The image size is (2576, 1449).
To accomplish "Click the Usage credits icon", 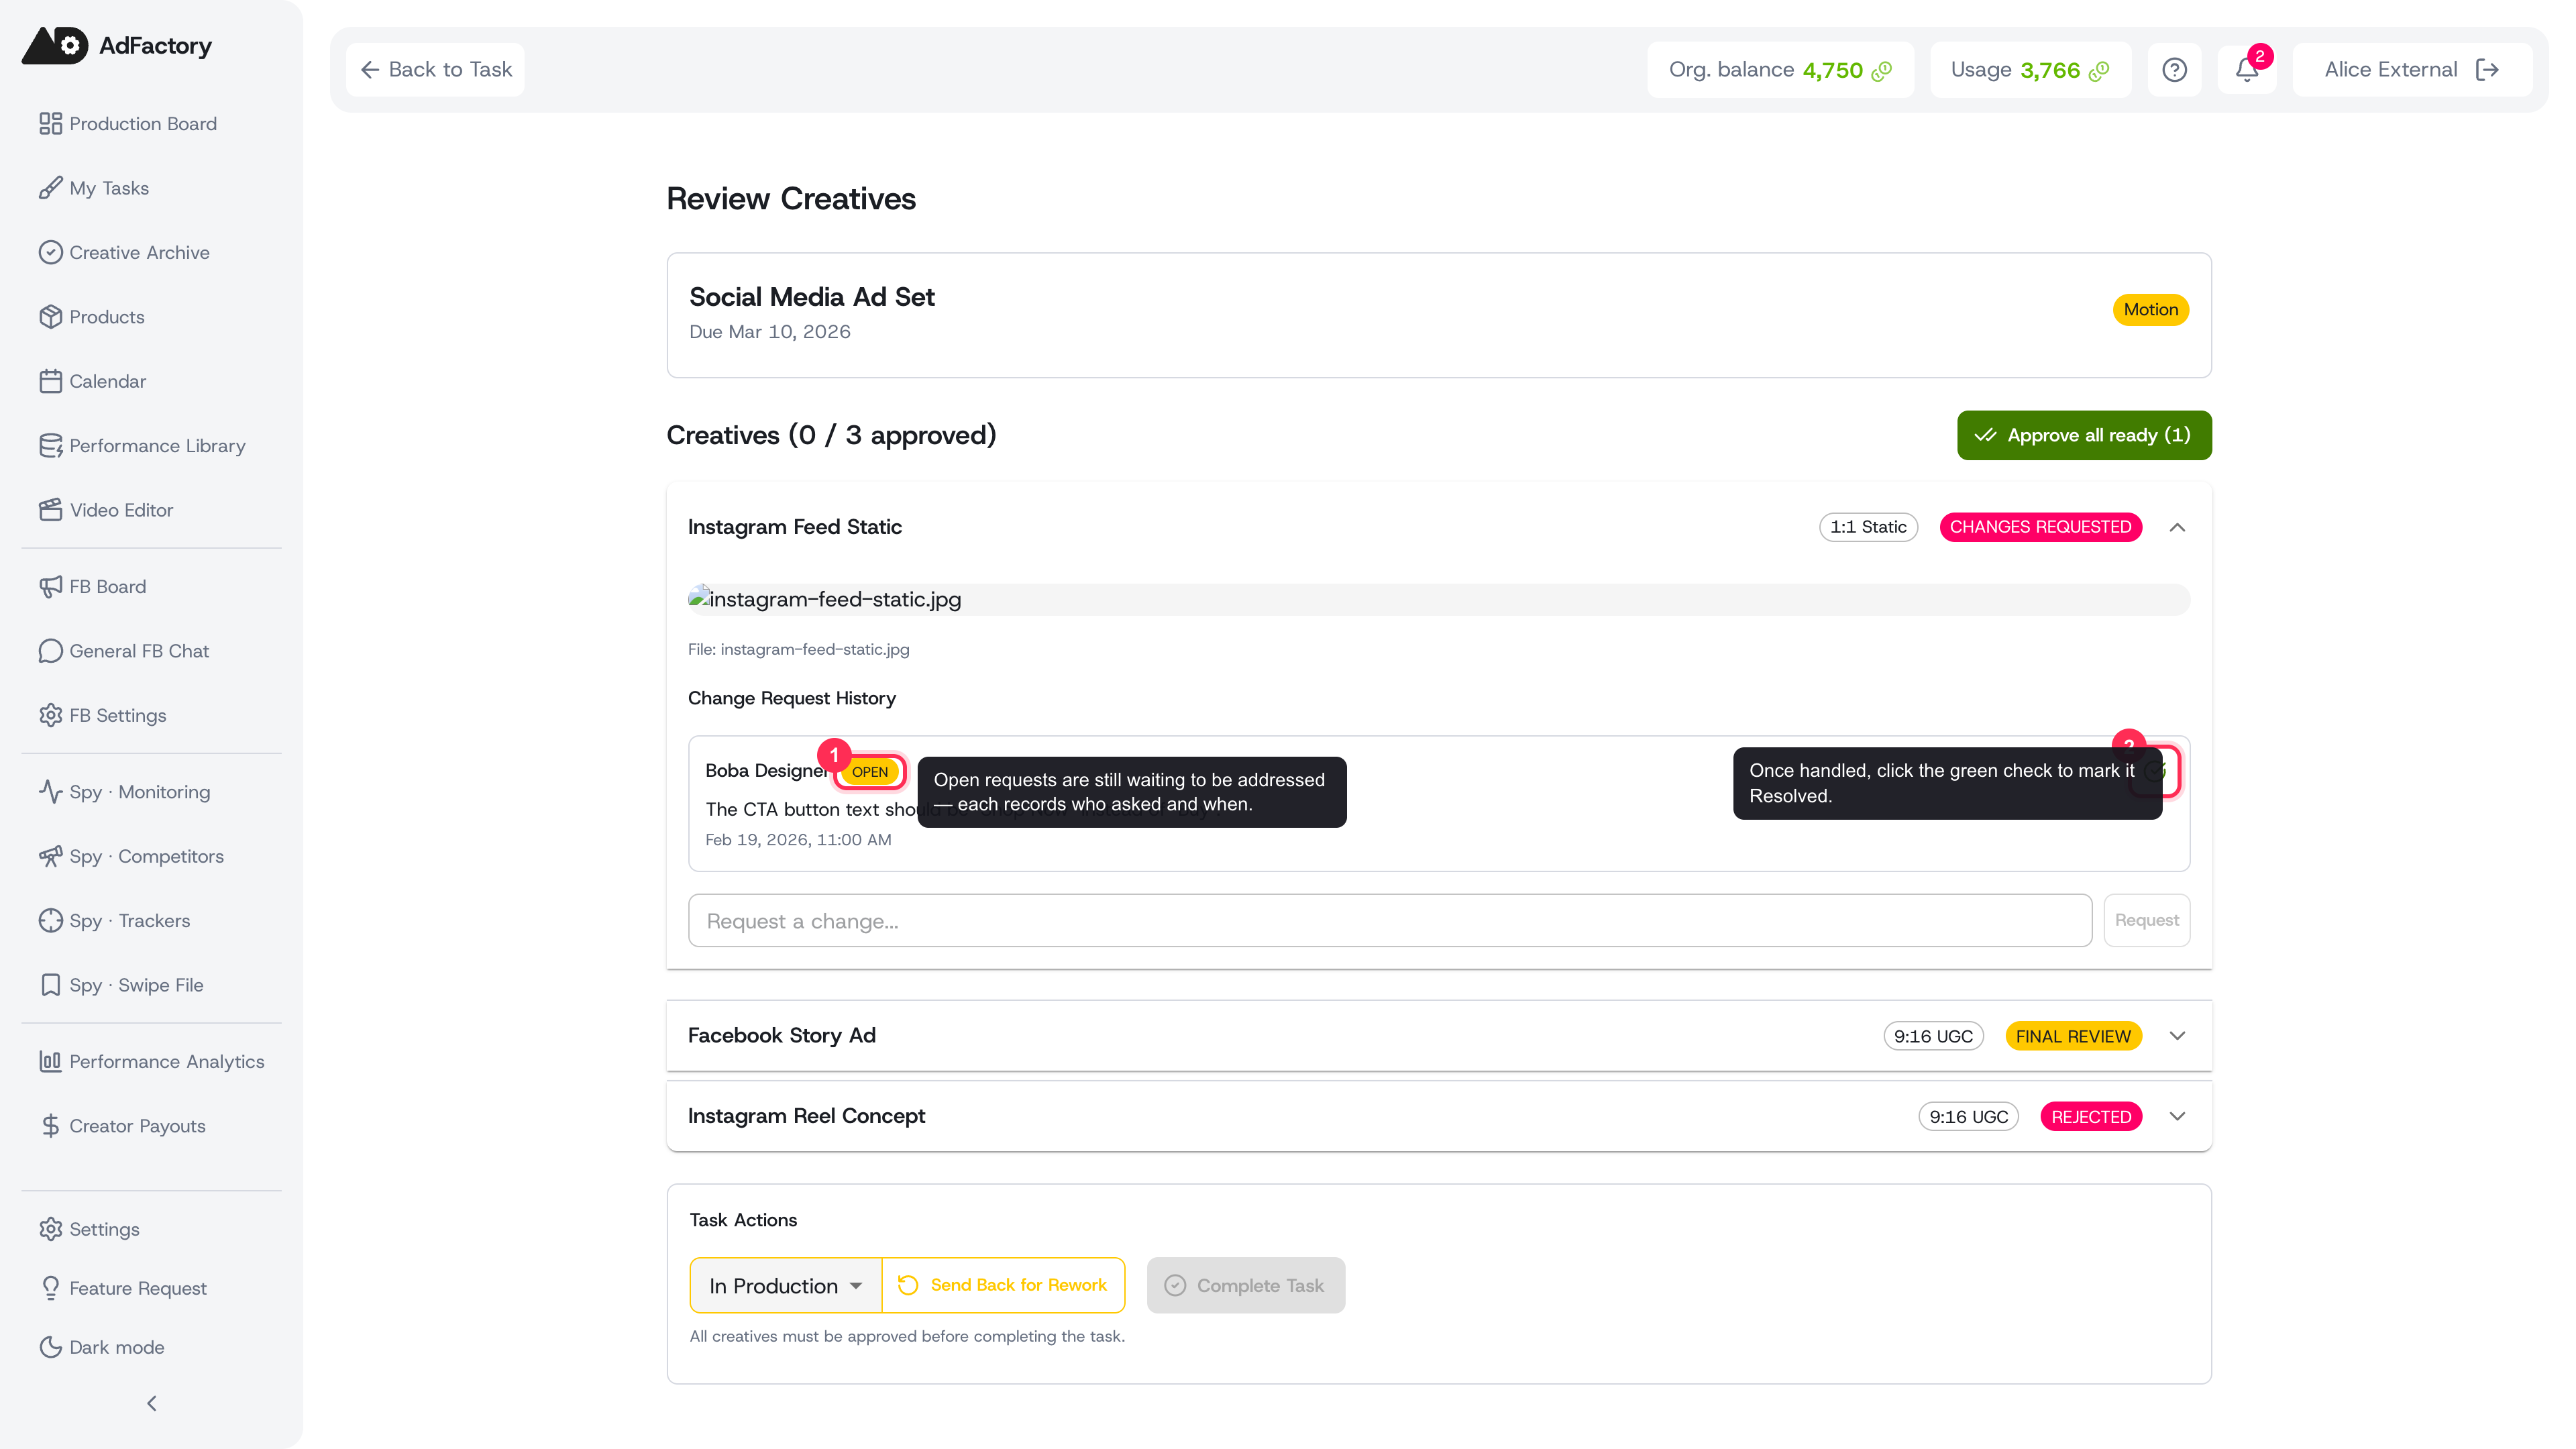I will [2100, 71].
